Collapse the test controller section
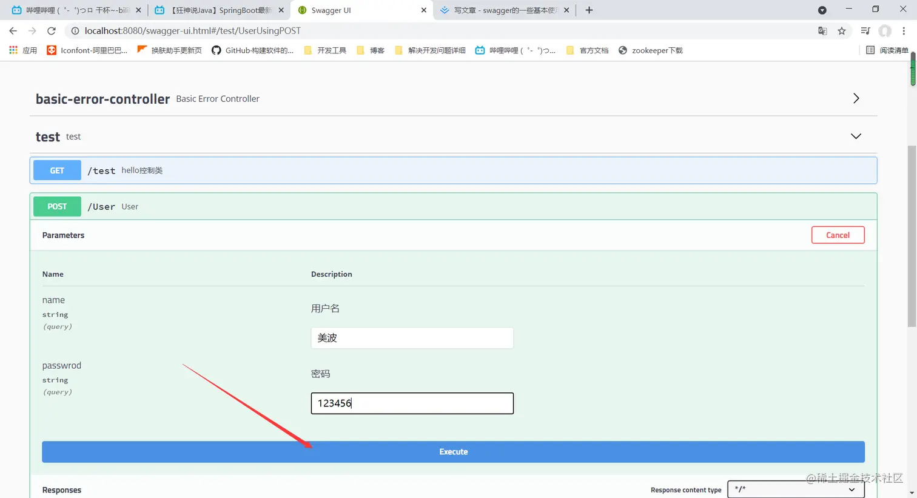Screen dimensions: 917x498 pos(856,136)
